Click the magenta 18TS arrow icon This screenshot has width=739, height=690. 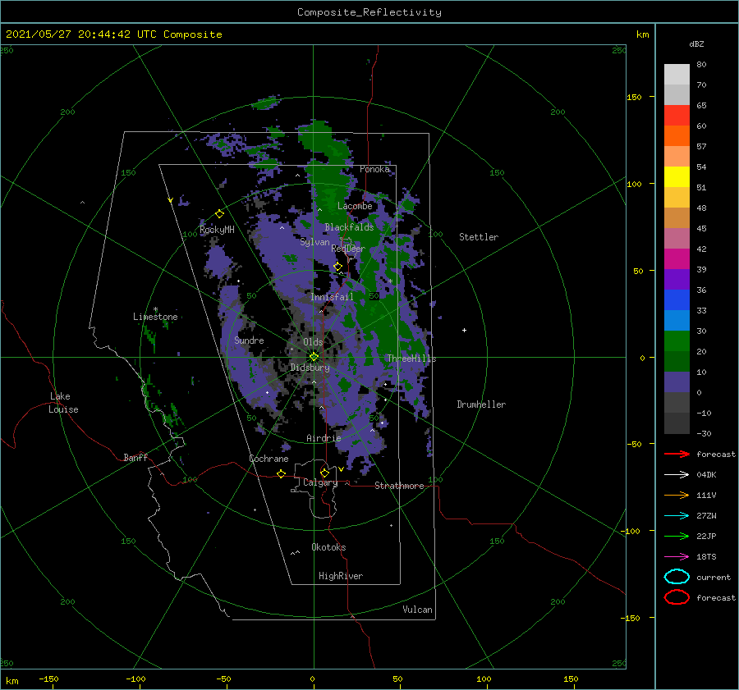[677, 557]
